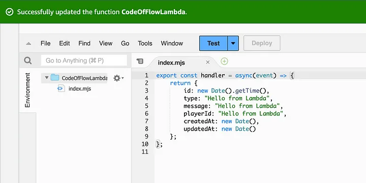The width and height of the screenshot is (366, 183).
Task: Click the 'playerId:' property line
Action: 235,114
